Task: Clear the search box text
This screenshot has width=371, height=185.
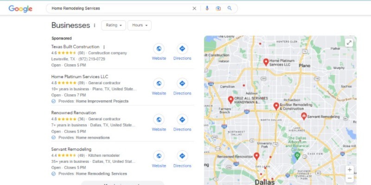Action: tap(194, 8)
